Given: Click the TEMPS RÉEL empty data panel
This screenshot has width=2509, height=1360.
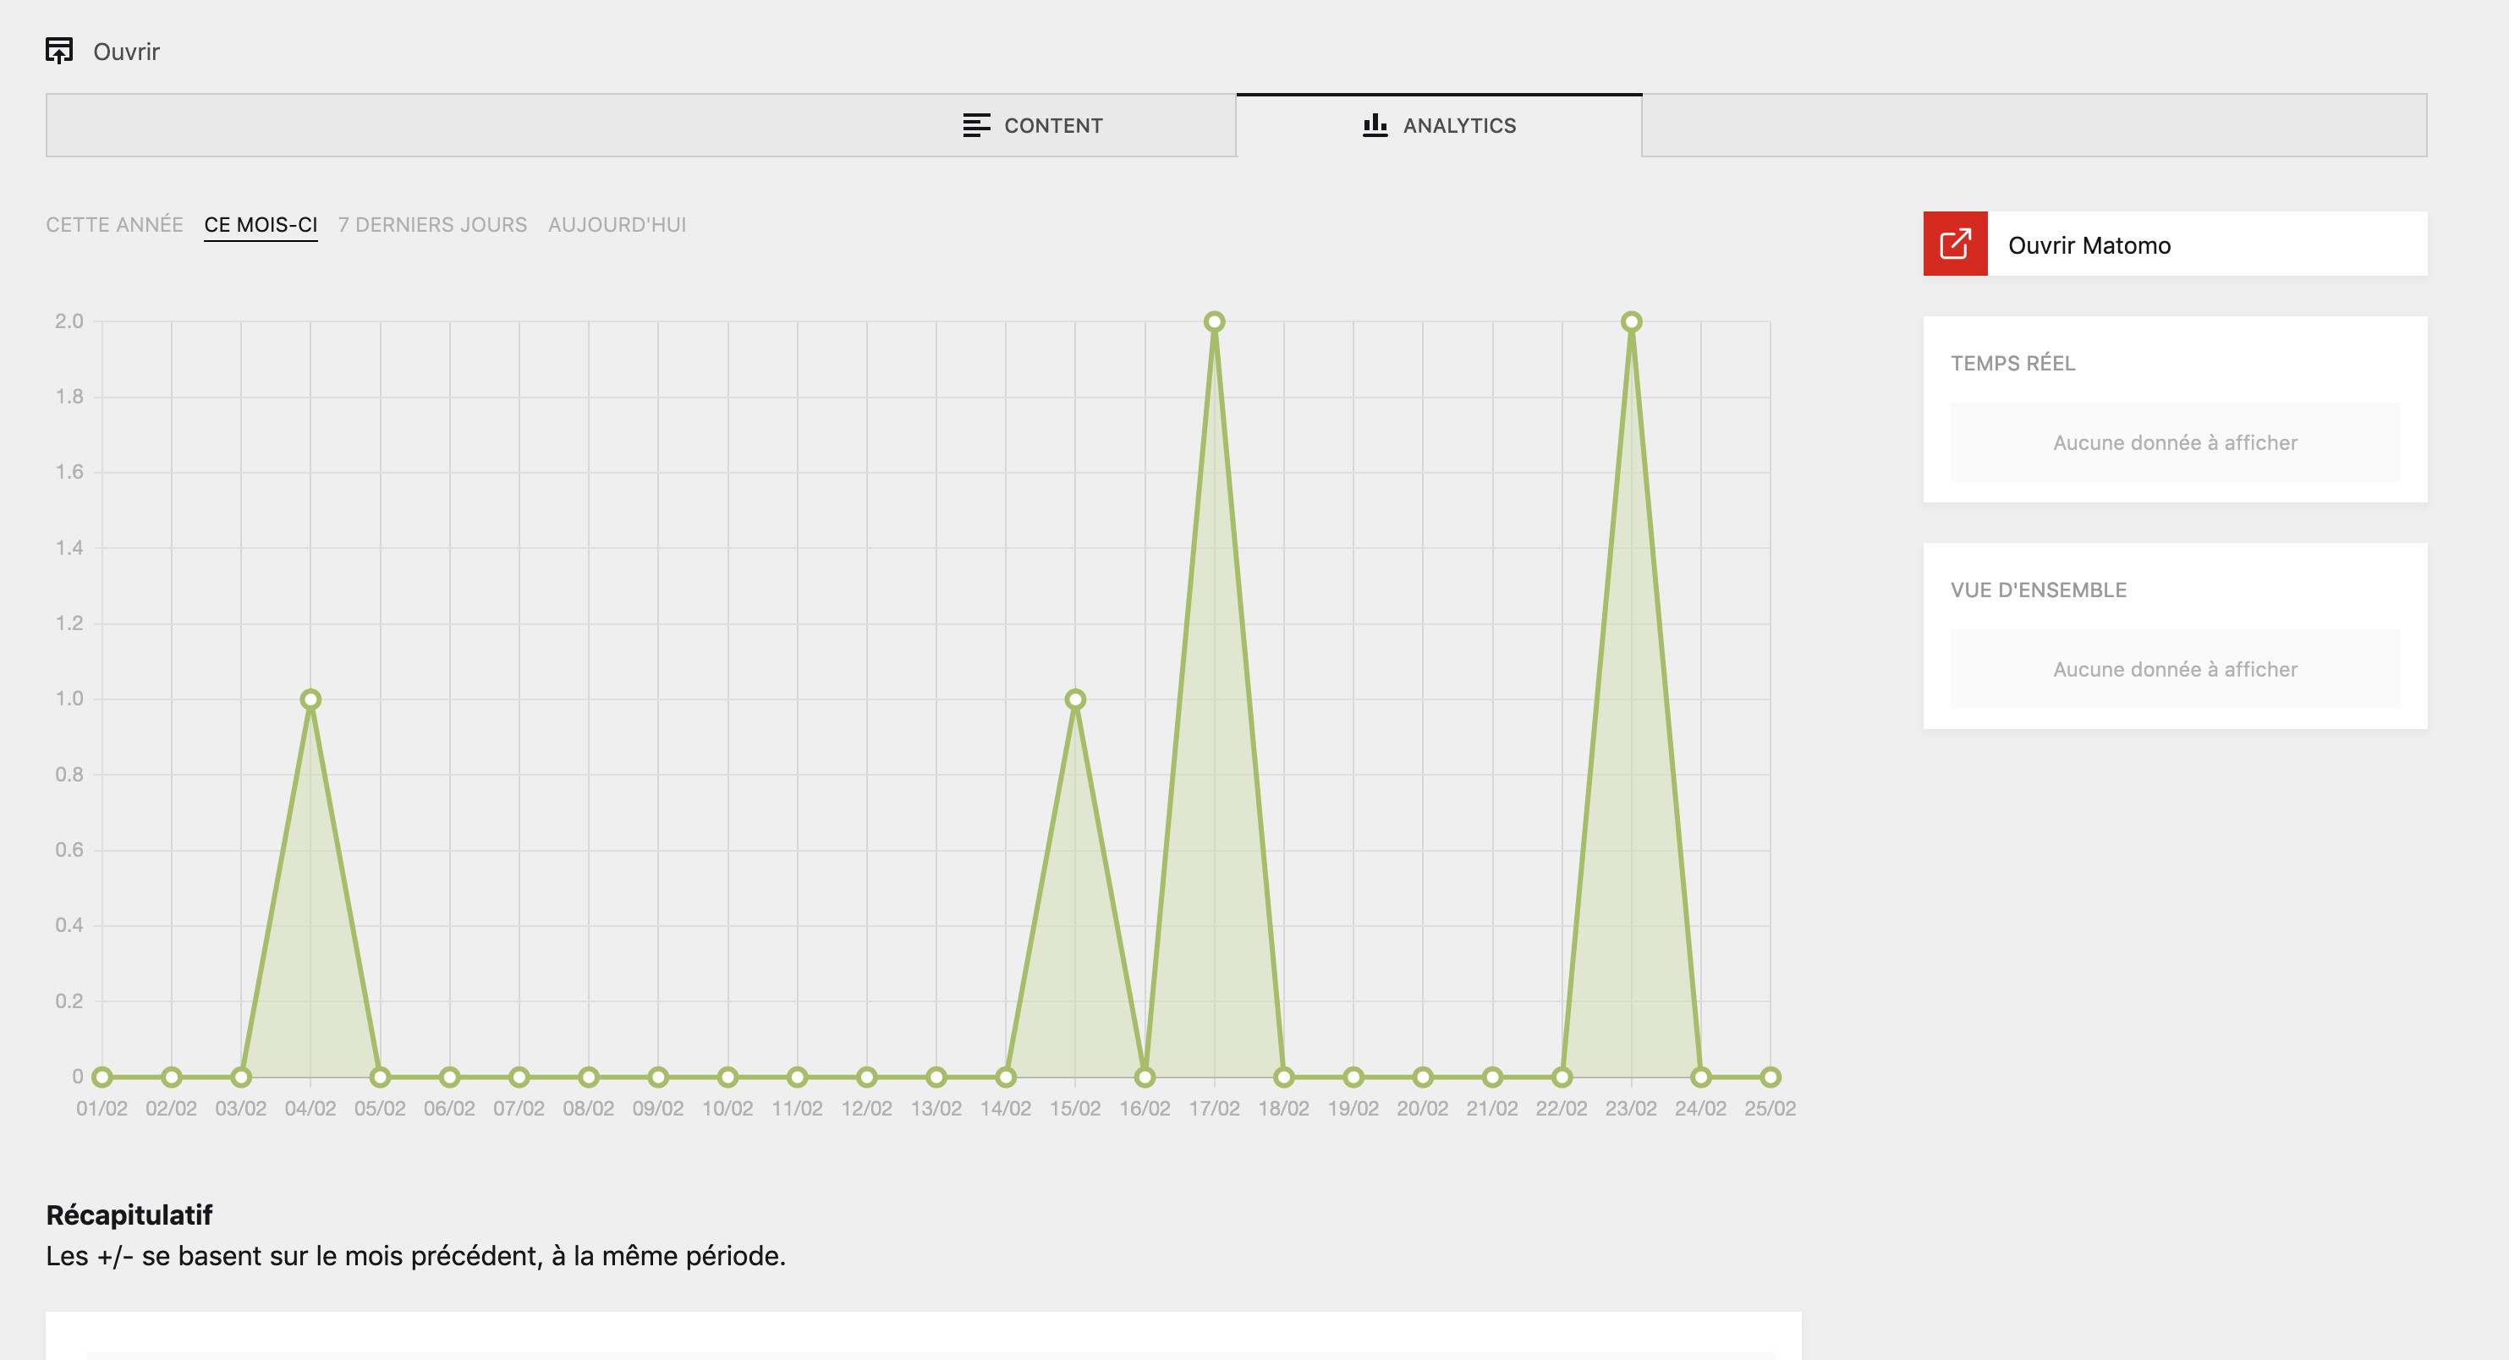Looking at the screenshot, I should (x=2174, y=442).
